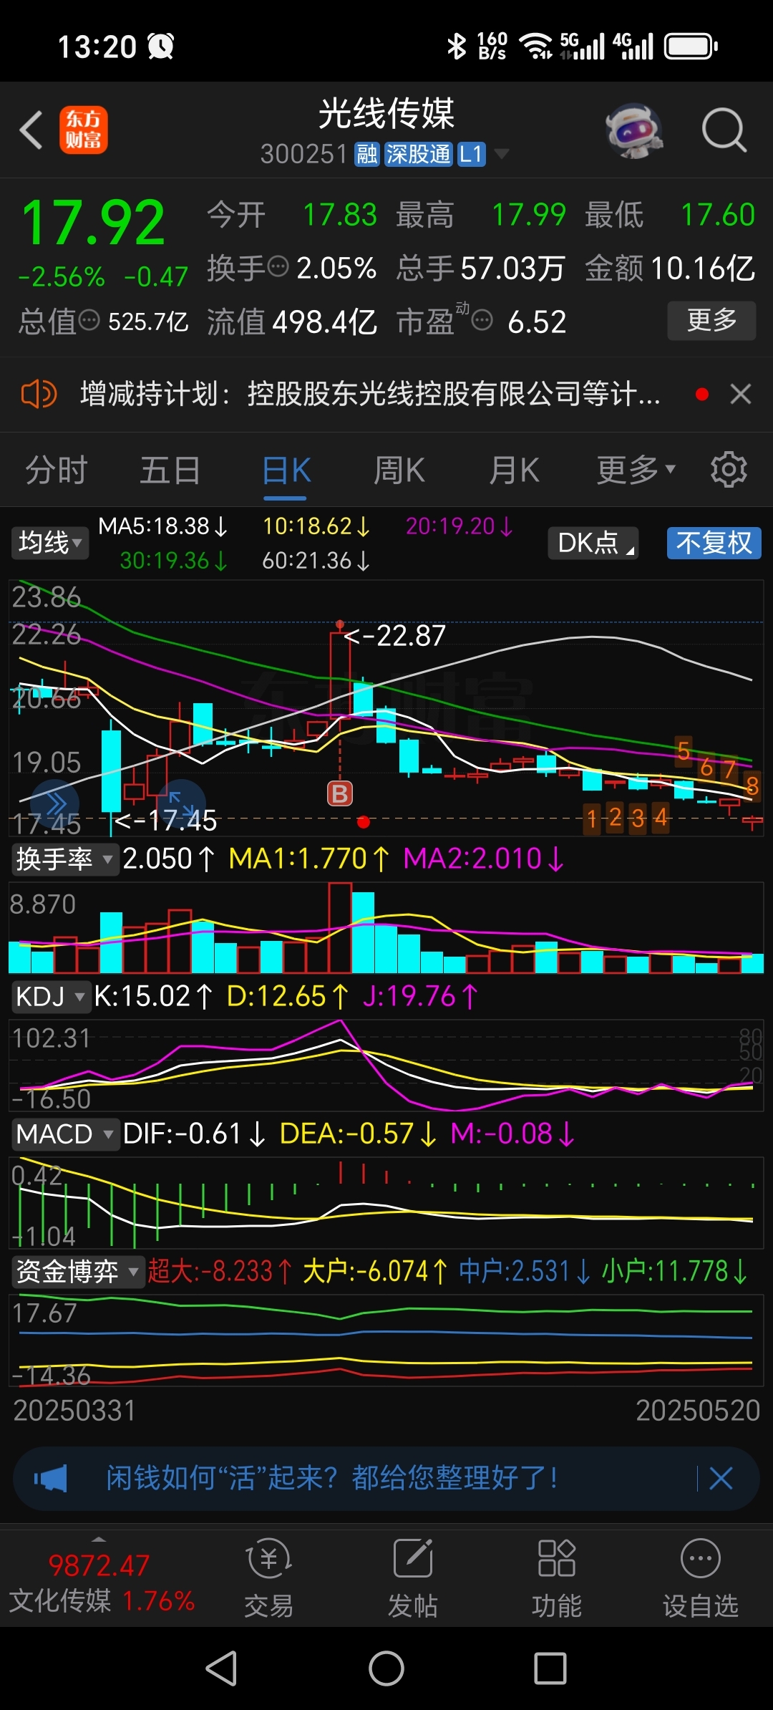Tap the J:19.76 KDJ value
This screenshot has width=773, height=1710.
[419, 996]
